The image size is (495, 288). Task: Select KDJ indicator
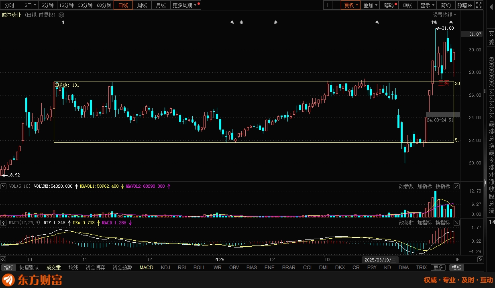click(165, 268)
